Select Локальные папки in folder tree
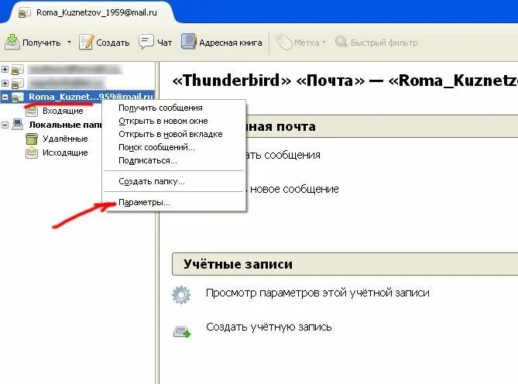This screenshot has width=518, height=384. (65, 125)
